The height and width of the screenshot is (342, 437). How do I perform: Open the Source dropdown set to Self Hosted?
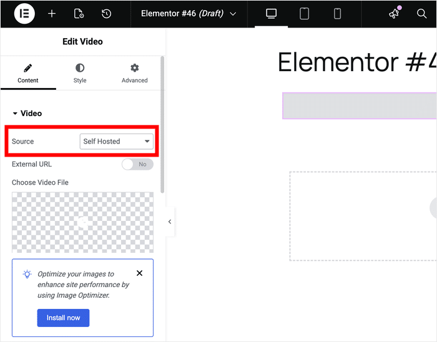point(117,142)
